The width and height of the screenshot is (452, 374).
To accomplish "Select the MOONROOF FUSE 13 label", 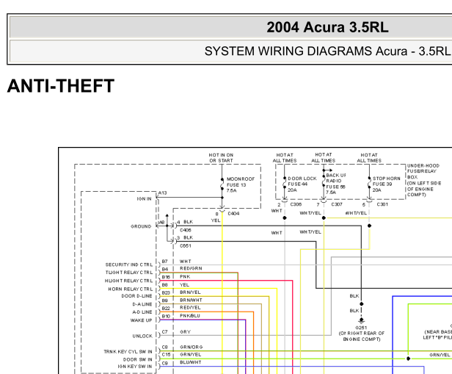I will 241,184.
